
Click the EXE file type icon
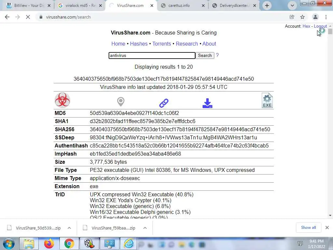coord(267,101)
